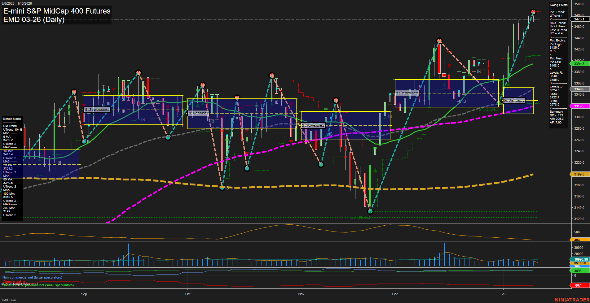Select the circled swing high above the December range

439,40
